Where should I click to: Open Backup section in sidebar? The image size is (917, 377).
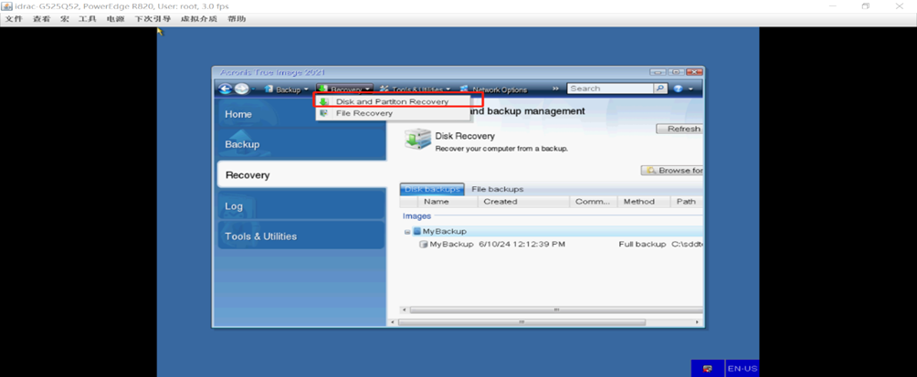(x=301, y=144)
